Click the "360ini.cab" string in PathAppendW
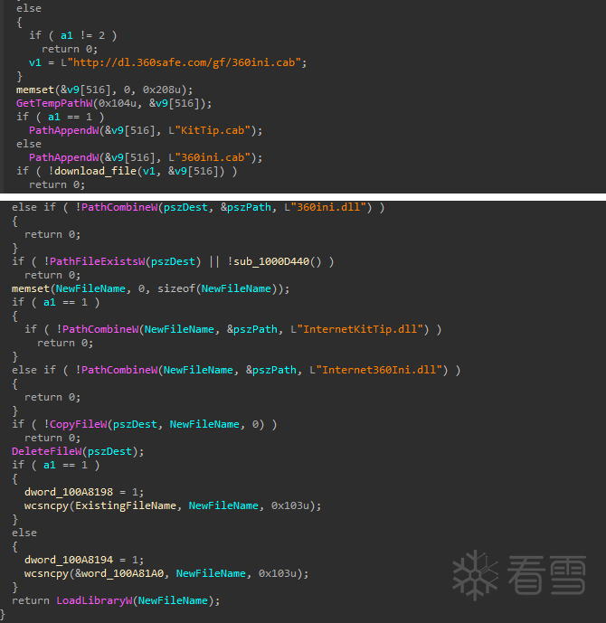 213,157
